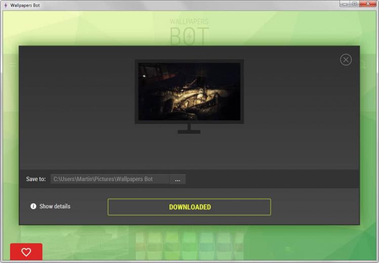
Task: Close the Wallpapers Bot window
Action: tap(368, 4)
